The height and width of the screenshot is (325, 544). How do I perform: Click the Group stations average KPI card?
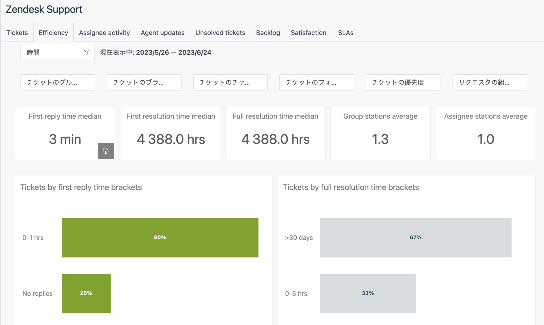coord(380,133)
